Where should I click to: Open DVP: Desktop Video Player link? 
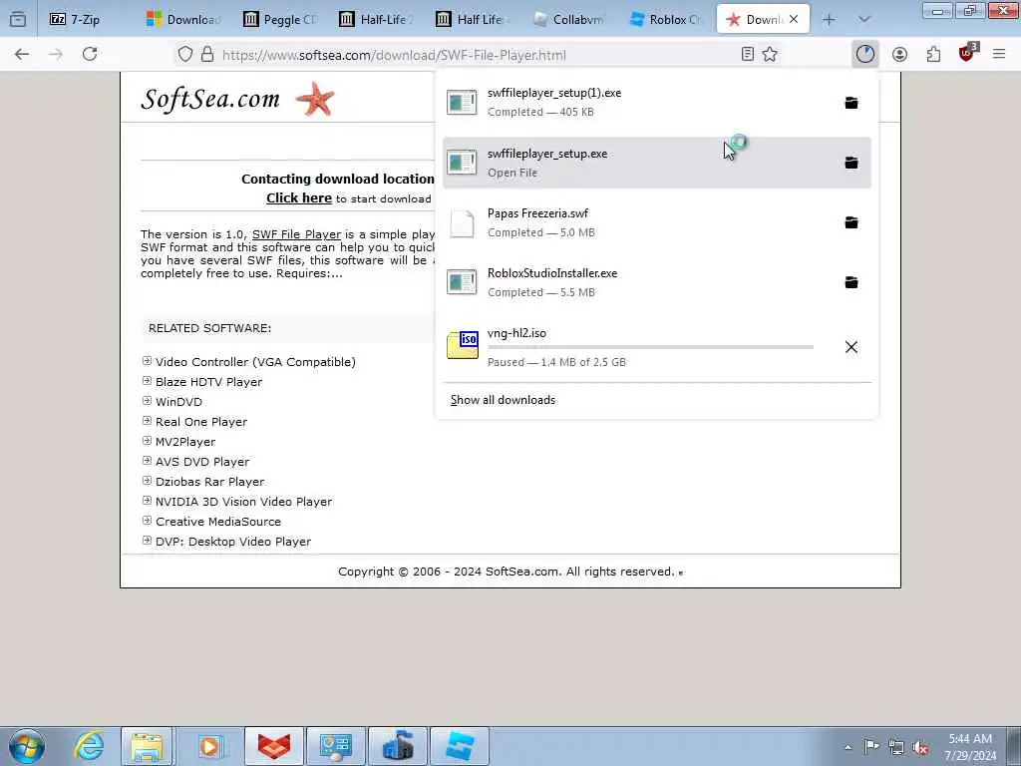pos(233,542)
